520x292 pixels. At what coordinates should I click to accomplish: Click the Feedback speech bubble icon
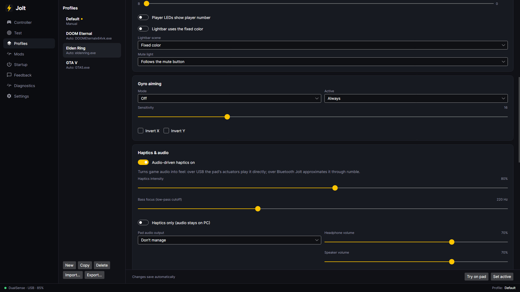[x=9, y=75]
